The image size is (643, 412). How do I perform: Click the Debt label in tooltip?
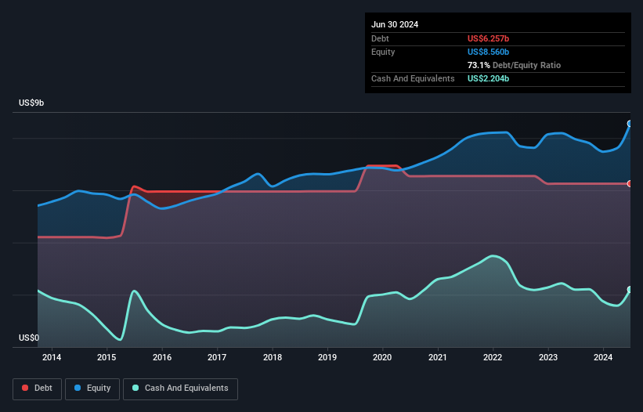(x=380, y=38)
